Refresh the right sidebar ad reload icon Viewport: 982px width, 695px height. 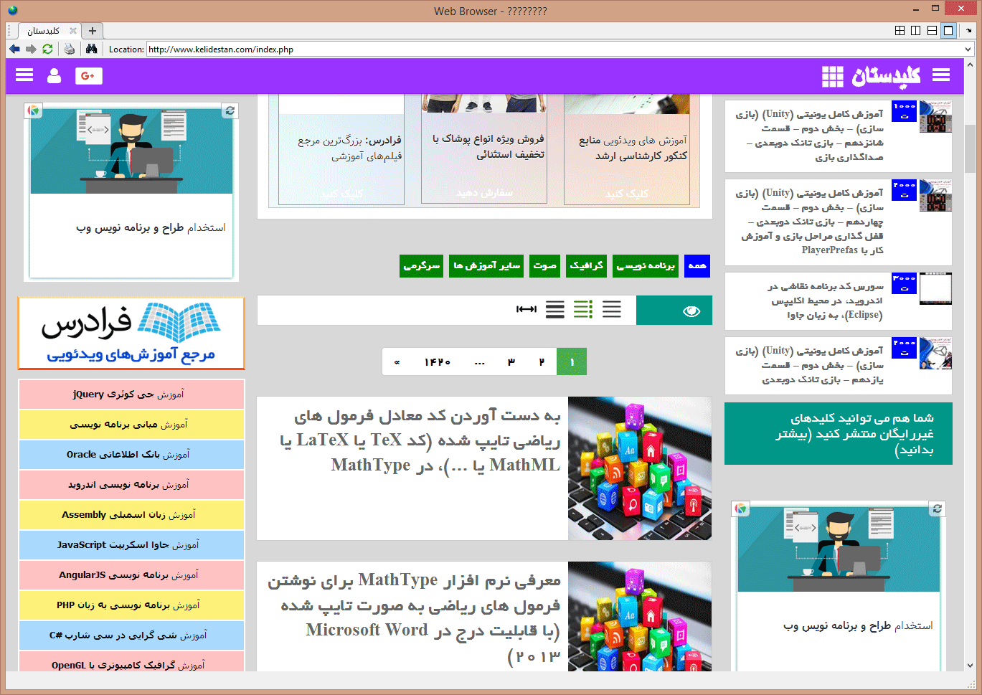pyautogui.click(x=937, y=509)
